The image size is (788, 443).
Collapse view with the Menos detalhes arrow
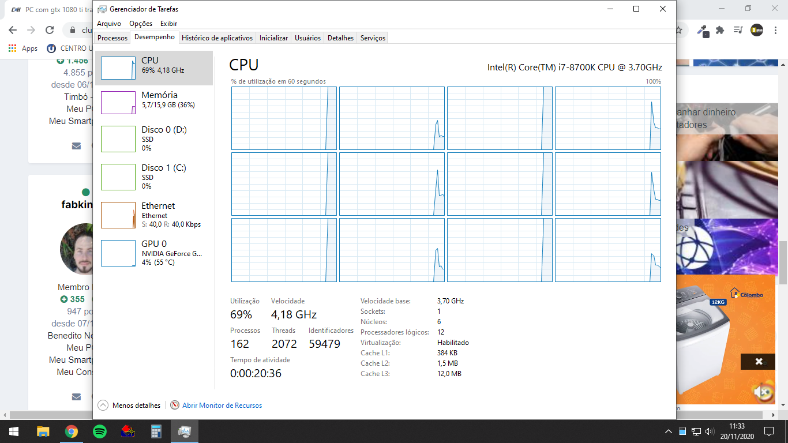click(x=103, y=406)
